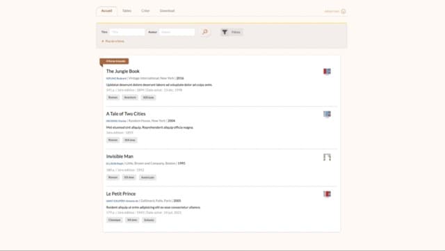The image size is (445, 251).
Task: Select the middle tag under Le Petit Prince
Action: [132, 220]
